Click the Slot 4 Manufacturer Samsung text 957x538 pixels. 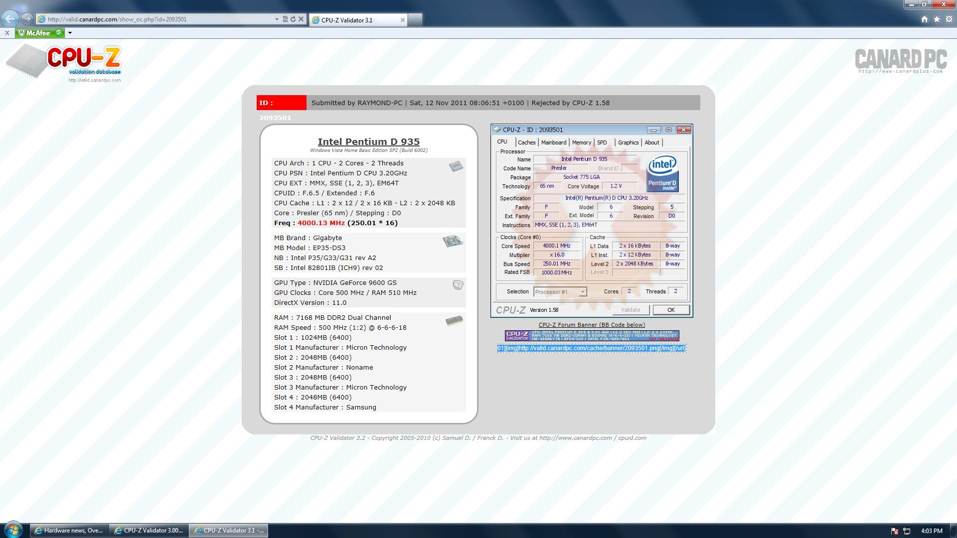[325, 407]
